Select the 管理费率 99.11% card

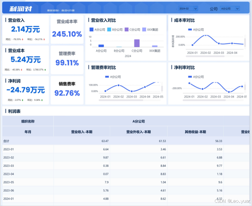pyautogui.click(x=67, y=60)
